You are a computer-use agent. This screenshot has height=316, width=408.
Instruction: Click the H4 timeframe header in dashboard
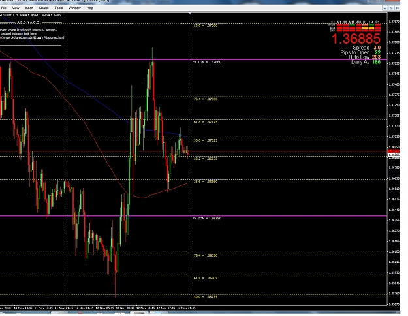371,22
